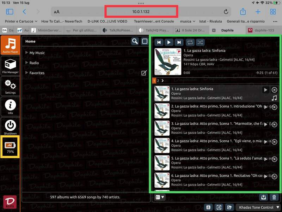The height and width of the screenshot is (212, 282).
Task: Go to playlist page 2
Action: [158, 81]
